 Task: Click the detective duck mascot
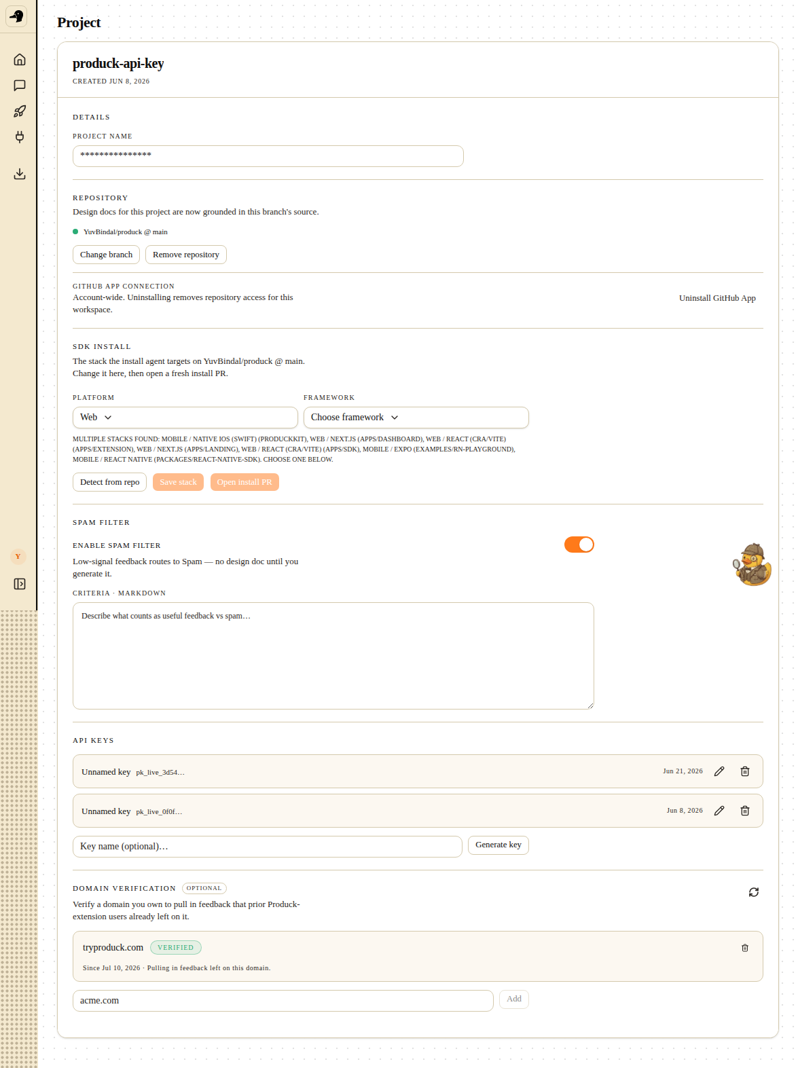[752, 564]
